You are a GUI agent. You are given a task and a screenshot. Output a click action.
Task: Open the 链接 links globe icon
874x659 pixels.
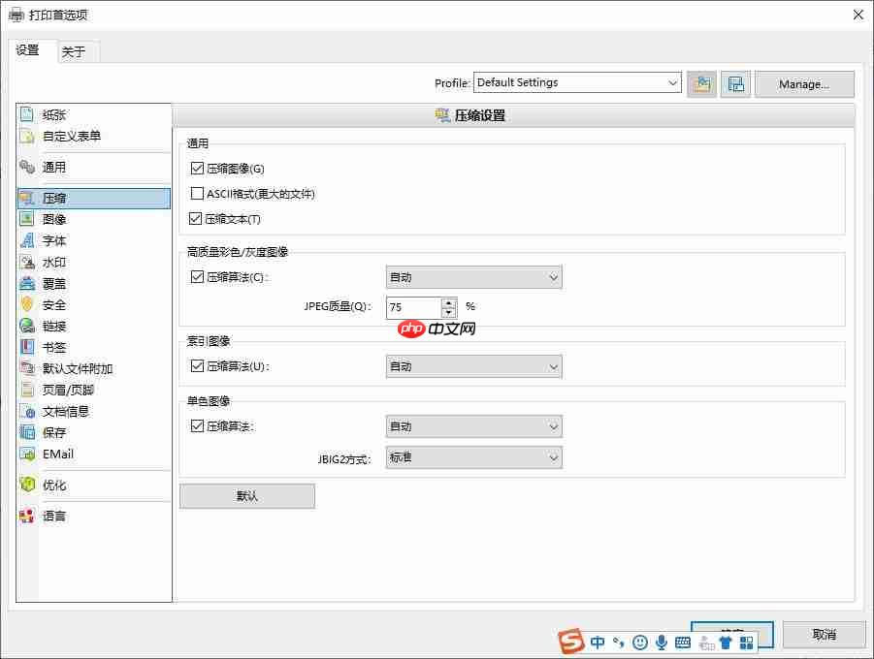pos(27,326)
